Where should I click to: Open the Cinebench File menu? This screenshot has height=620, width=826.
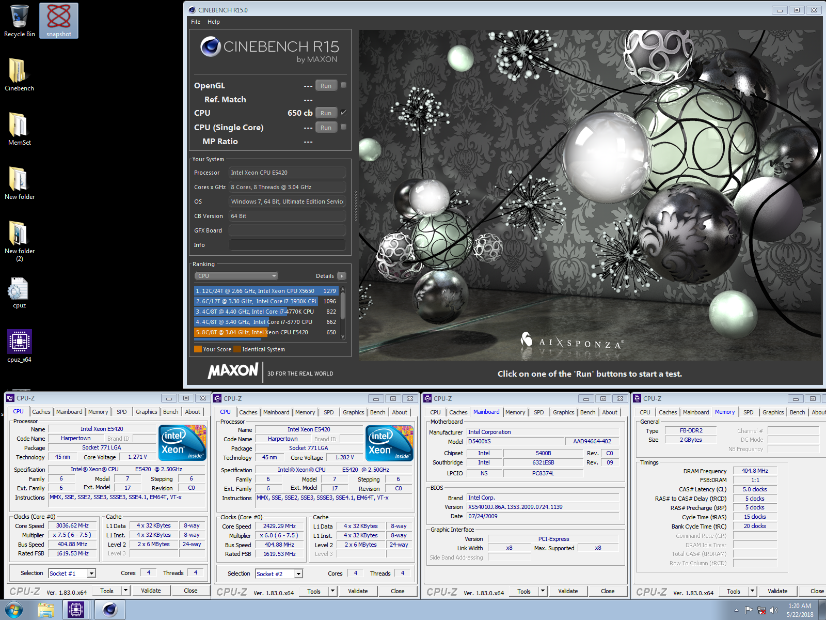pyautogui.click(x=196, y=22)
